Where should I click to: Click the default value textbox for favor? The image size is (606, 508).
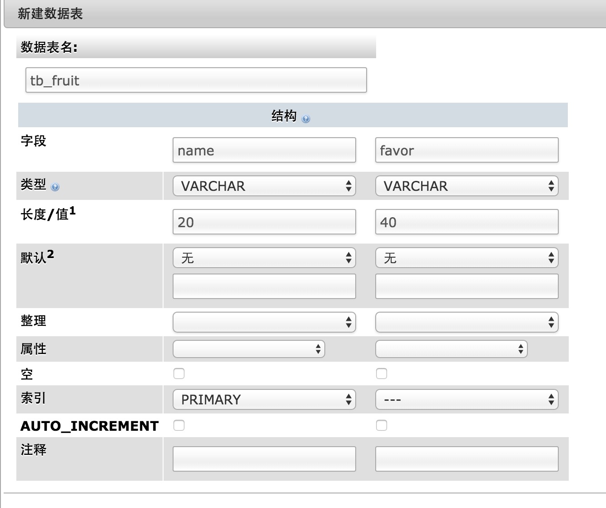pos(467,287)
